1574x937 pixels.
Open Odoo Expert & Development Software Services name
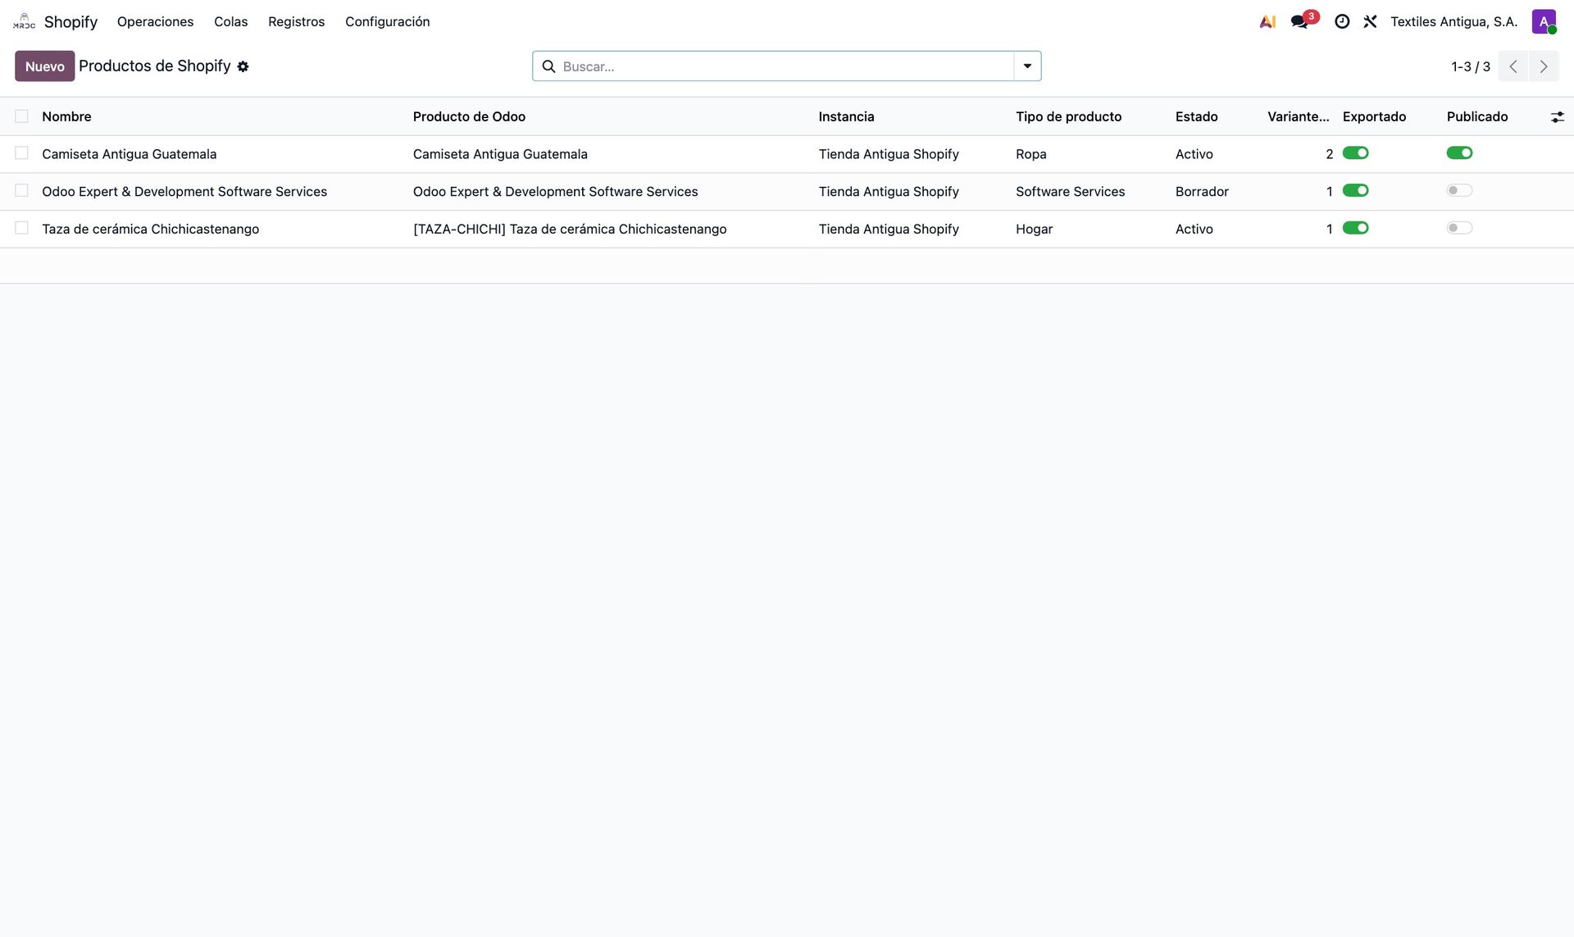point(184,192)
